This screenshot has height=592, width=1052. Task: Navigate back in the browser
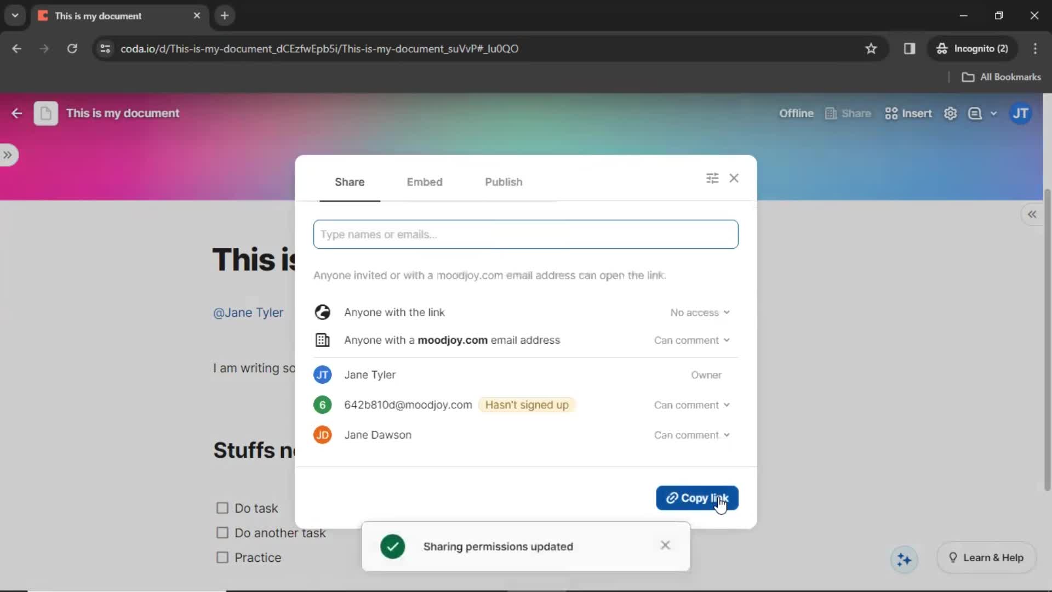(x=16, y=49)
